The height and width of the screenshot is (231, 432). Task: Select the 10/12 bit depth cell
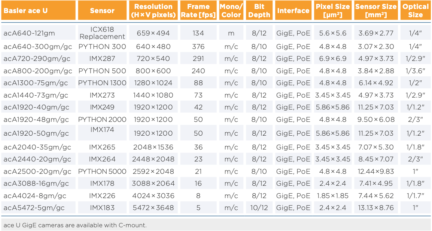[259, 208]
